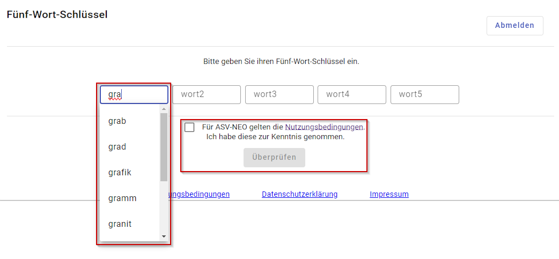This screenshot has width=559, height=259.
Task: Select 'granit' from the suggestions
Action: click(130, 224)
